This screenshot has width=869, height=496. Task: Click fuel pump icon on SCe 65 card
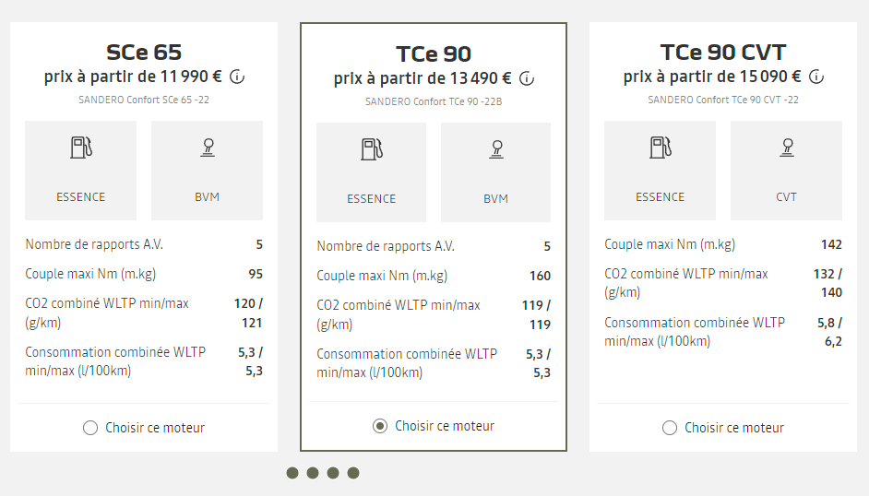pos(81,148)
